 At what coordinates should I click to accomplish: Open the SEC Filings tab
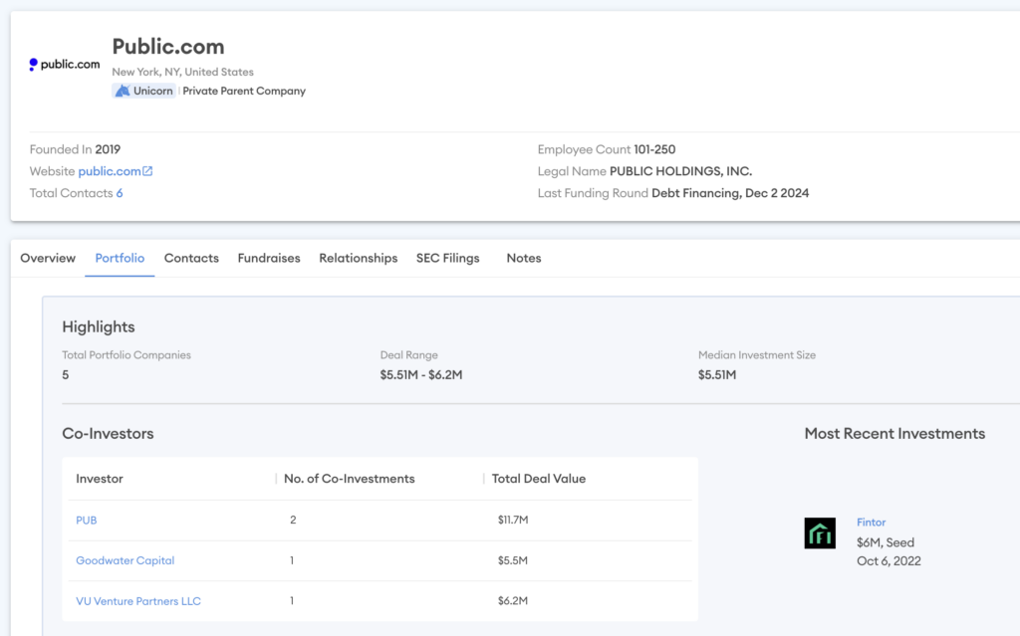pos(447,258)
